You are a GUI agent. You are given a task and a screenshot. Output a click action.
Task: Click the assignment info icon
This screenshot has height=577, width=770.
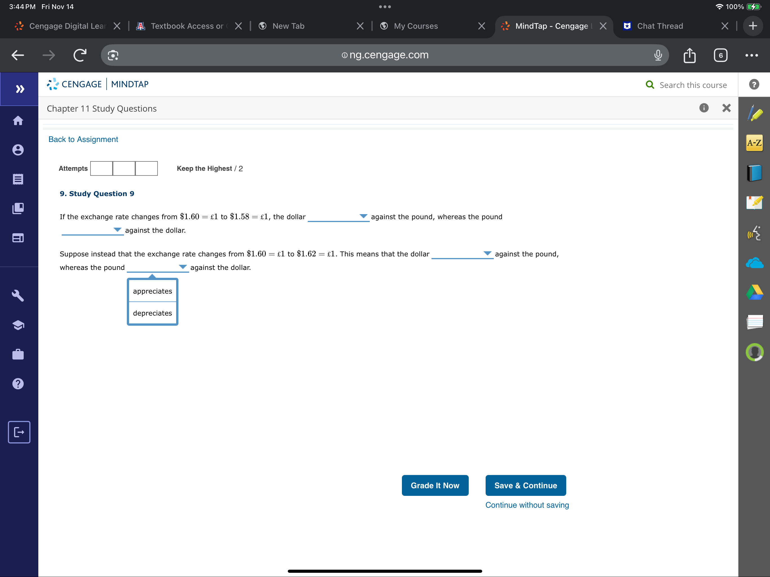pyautogui.click(x=703, y=108)
